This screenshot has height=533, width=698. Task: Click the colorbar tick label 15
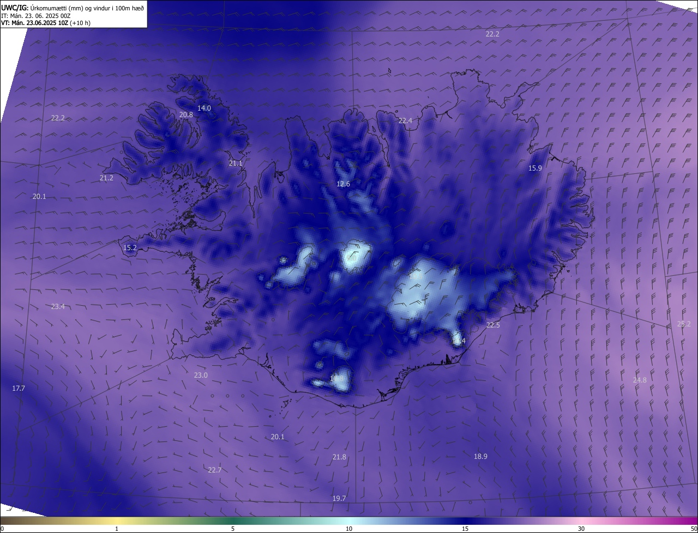(x=465, y=529)
